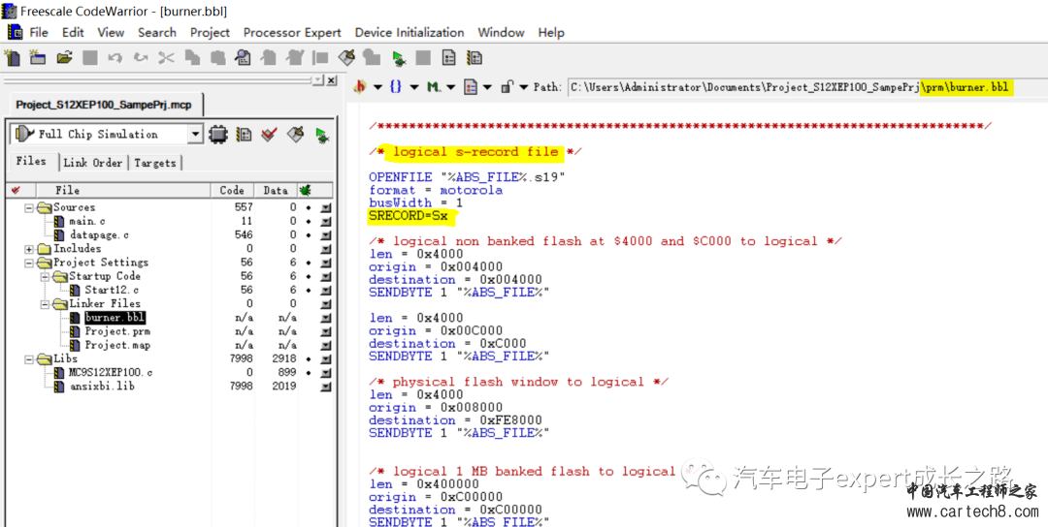Image resolution: width=1048 pixels, height=527 pixels.
Task: Click the Save toolbar icon
Action: (89, 57)
